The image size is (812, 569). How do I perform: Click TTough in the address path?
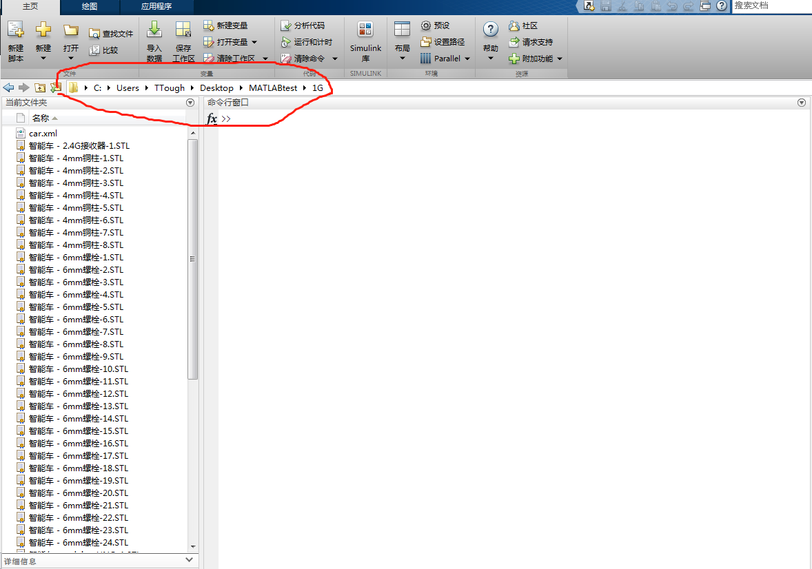(170, 88)
